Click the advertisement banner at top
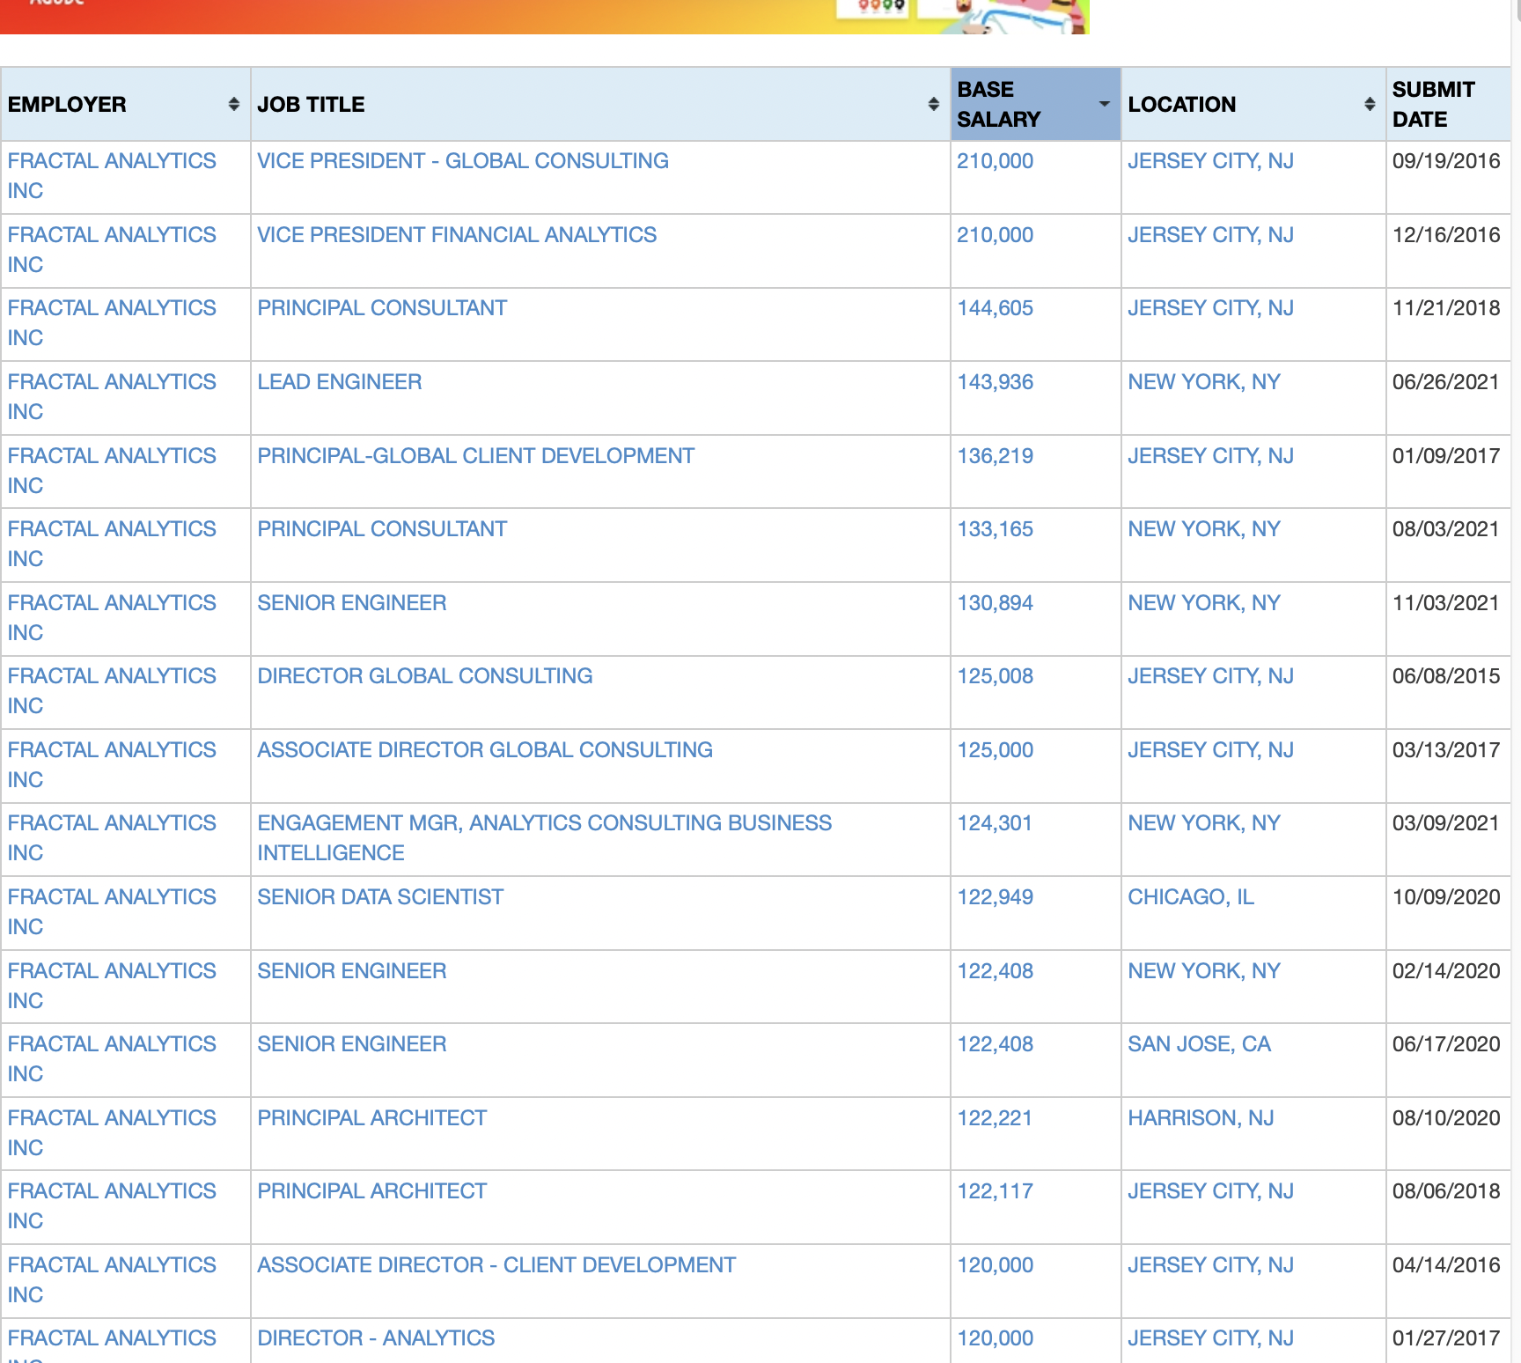 point(544,16)
